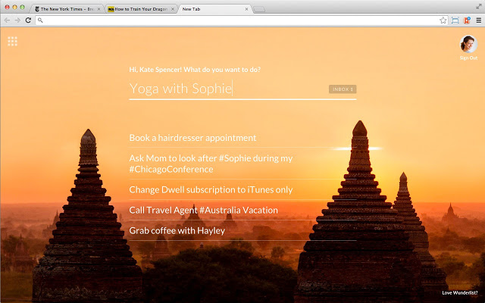The height and width of the screenshot is (303, 485).
Task: Open the Chrome hamburger menu
Action: (x=478, y=20)
